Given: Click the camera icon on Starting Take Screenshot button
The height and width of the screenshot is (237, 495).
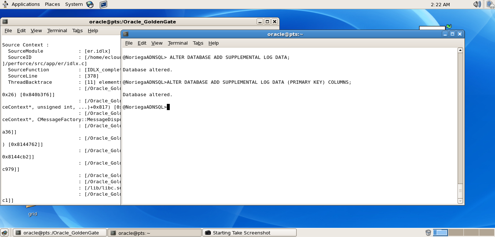Looking at the screenshot, I should point(208,233).
